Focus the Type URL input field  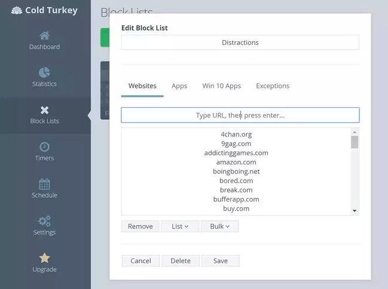(240, 115)
